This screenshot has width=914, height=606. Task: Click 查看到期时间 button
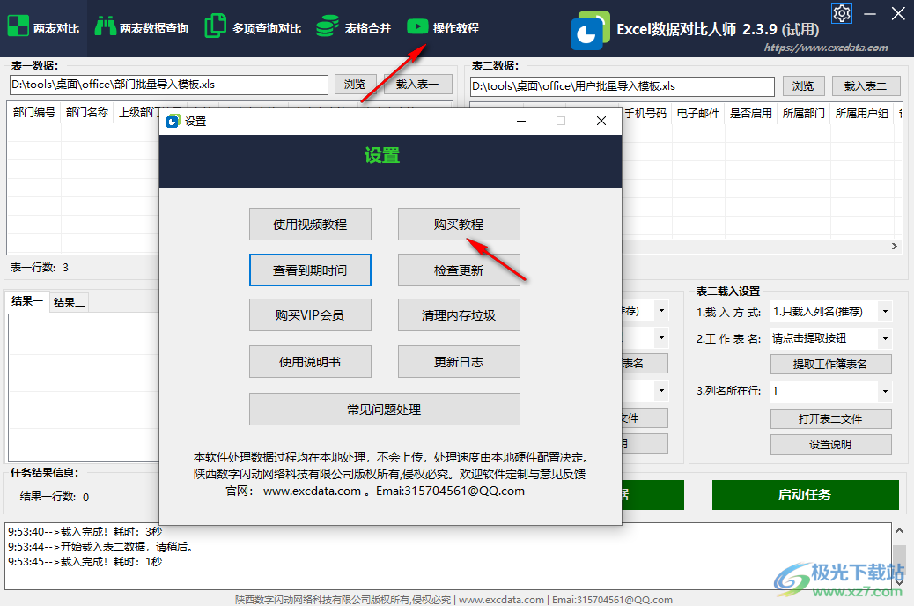click(310, 270)
